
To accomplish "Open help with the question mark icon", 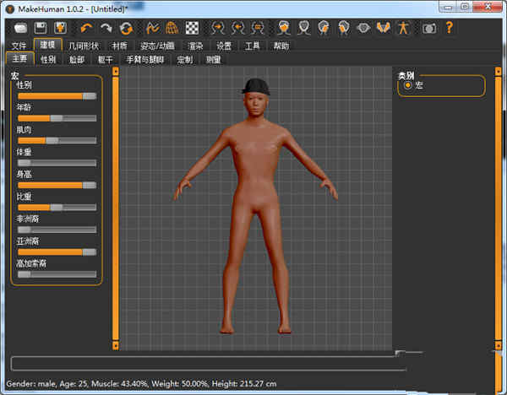I will [x=449, y=28].
